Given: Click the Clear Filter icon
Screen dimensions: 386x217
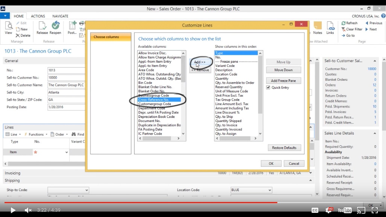Looking at the screenshot, I should 344,29.
